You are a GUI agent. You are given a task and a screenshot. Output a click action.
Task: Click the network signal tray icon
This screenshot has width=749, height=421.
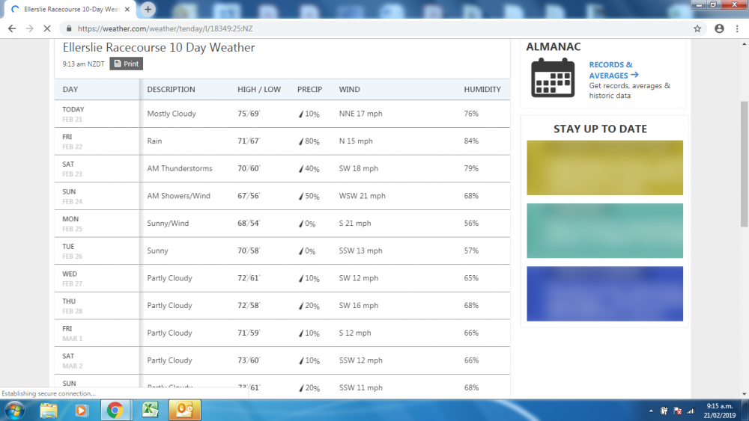pos(691,411)
